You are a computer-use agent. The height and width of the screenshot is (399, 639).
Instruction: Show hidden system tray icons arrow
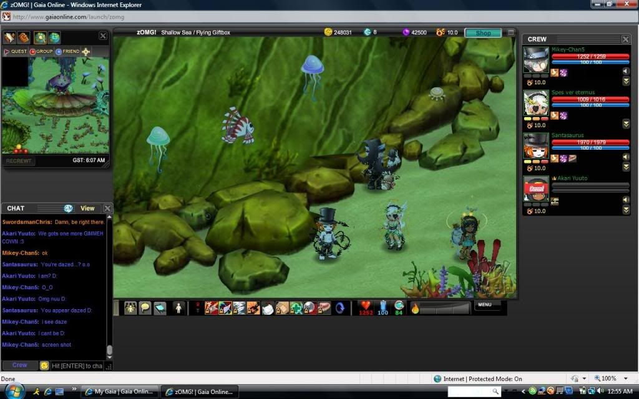click(524, 392)
